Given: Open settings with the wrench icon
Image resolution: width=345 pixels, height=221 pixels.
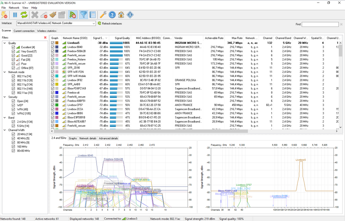Looking at the screenshot, I should coord(103,15).
